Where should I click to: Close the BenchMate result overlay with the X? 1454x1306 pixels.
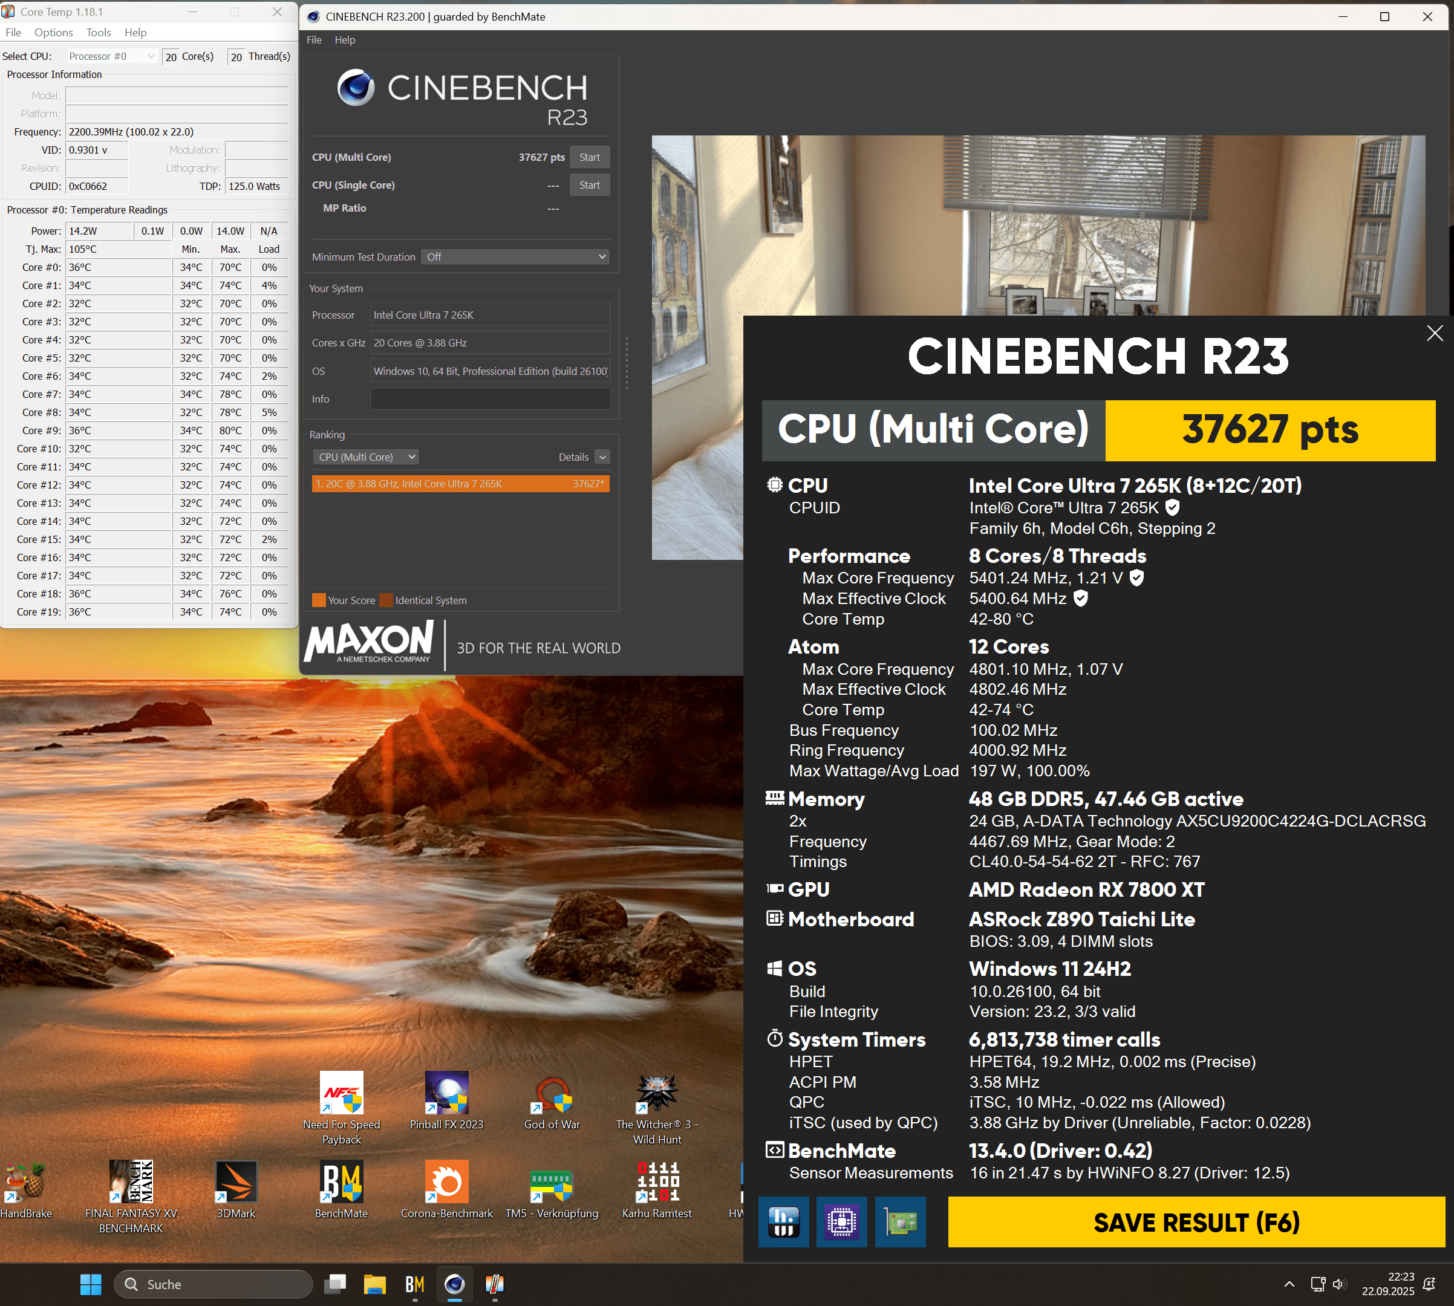(1434, 333)
